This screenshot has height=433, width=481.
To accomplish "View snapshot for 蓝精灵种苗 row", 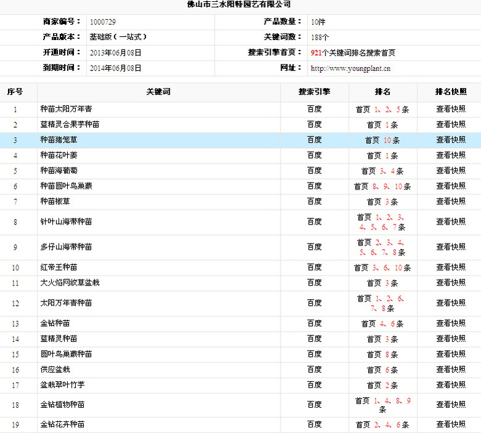I will tap(451, 339).
